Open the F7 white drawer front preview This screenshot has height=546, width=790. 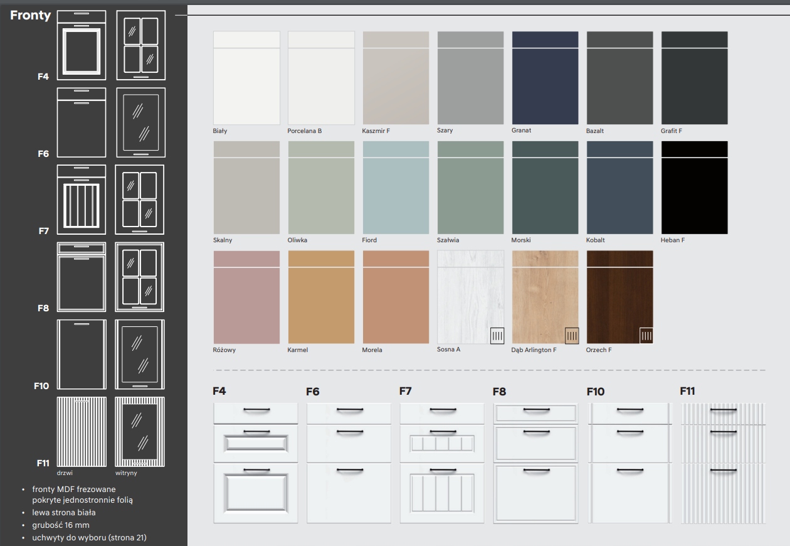pyautogui.click(x=441, y=463)
